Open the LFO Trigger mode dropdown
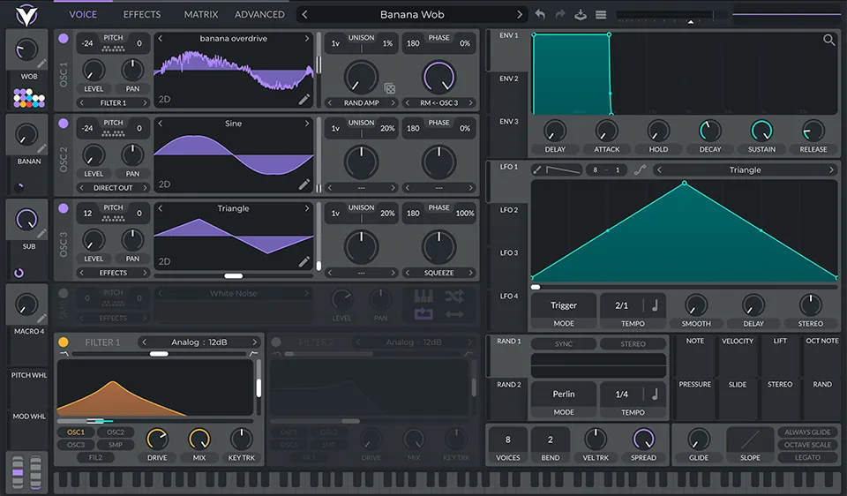This screenshot has height=496, width=847. tap(563, 306)
